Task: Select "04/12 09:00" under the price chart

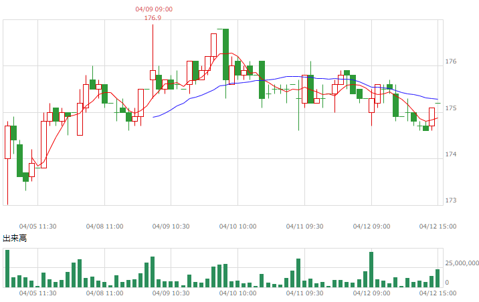Action: (x=371, y=226)
